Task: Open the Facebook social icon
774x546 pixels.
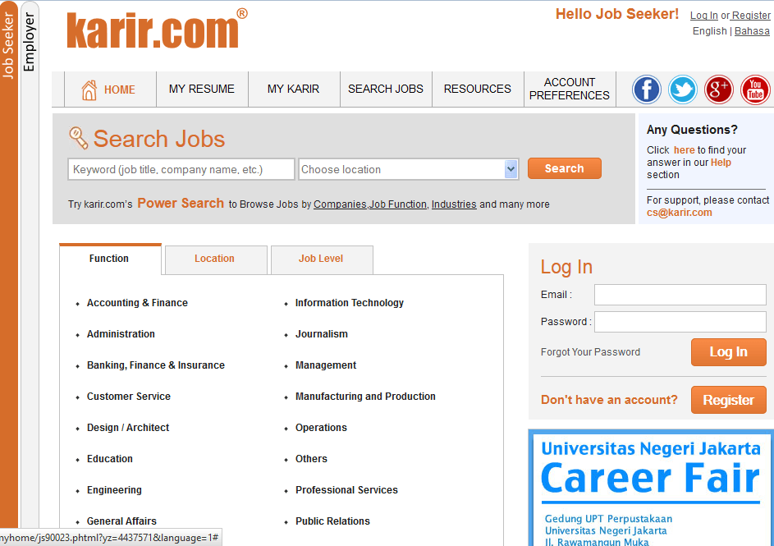Action: (647, 89)
